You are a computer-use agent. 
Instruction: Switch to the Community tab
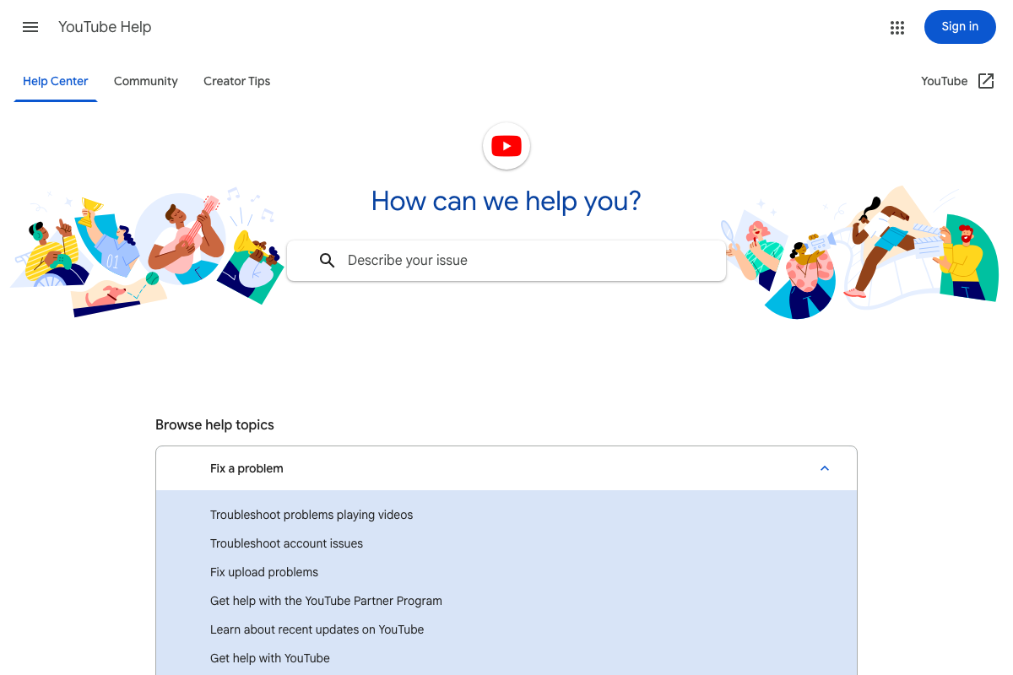tap(146, 81)
